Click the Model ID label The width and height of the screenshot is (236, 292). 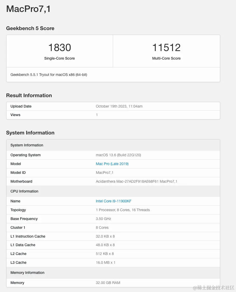click(18, 173)
